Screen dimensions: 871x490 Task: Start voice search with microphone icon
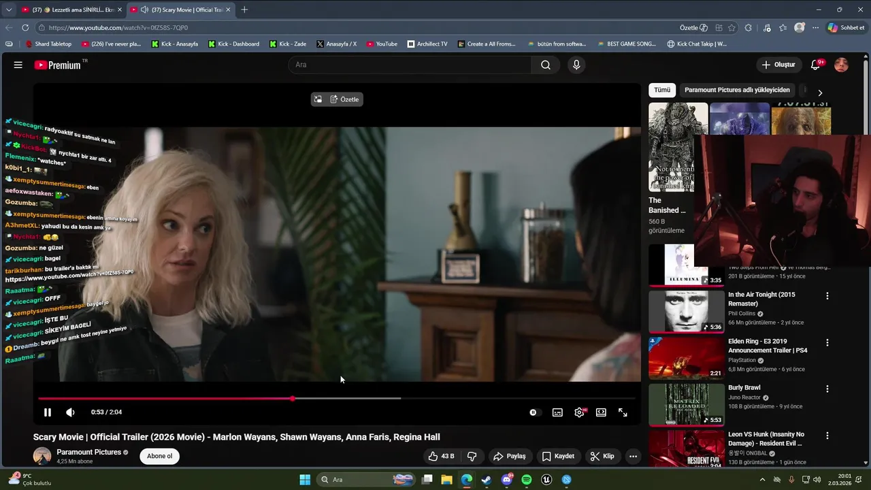(x=576, y=65)
